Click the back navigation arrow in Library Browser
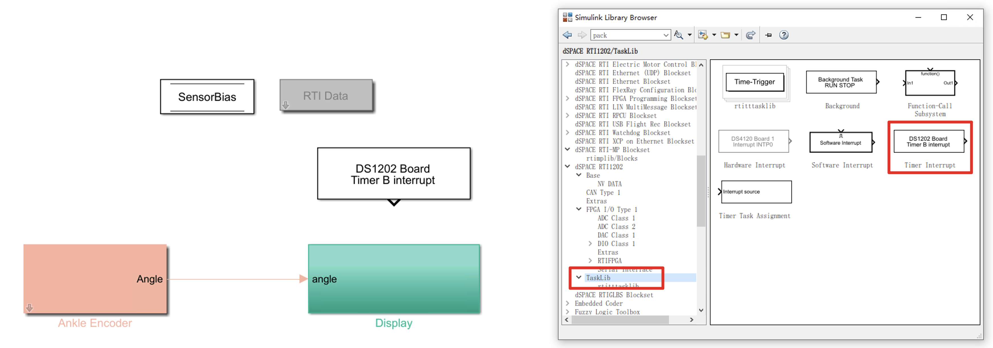 (567, 35)
